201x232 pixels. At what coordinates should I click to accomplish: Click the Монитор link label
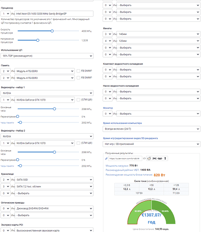108,108
